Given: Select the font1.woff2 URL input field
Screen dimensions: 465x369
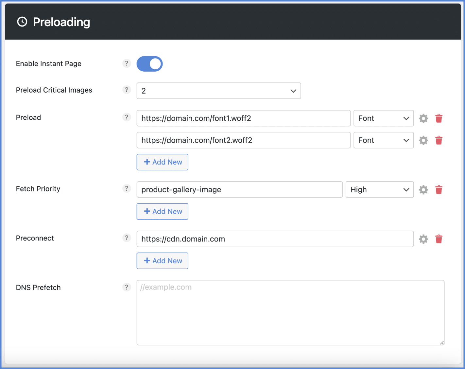Looking at the screenshot, I should 243,118.
